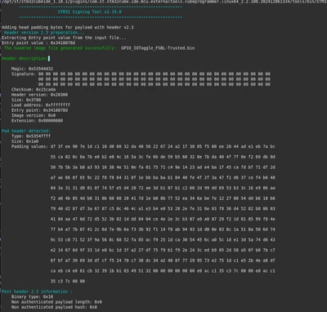The width and height of the screenshot is (327, 312).
Task: Click padding row starting '41 84 aa 47'
Action: 163,219
